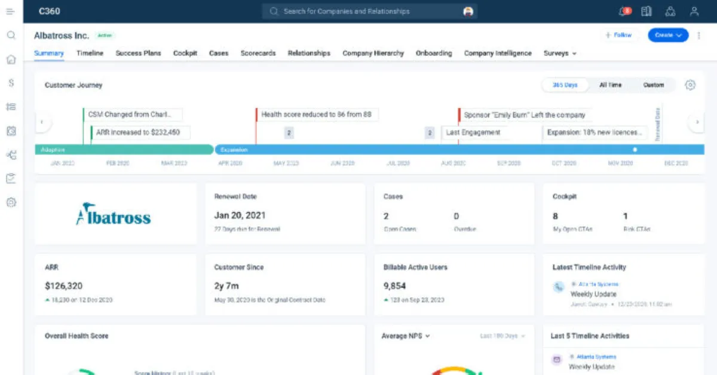Click the ARR value $126,320
This screenshot has width=717, height=375.
pyautogui.click(x=63, y=286)
